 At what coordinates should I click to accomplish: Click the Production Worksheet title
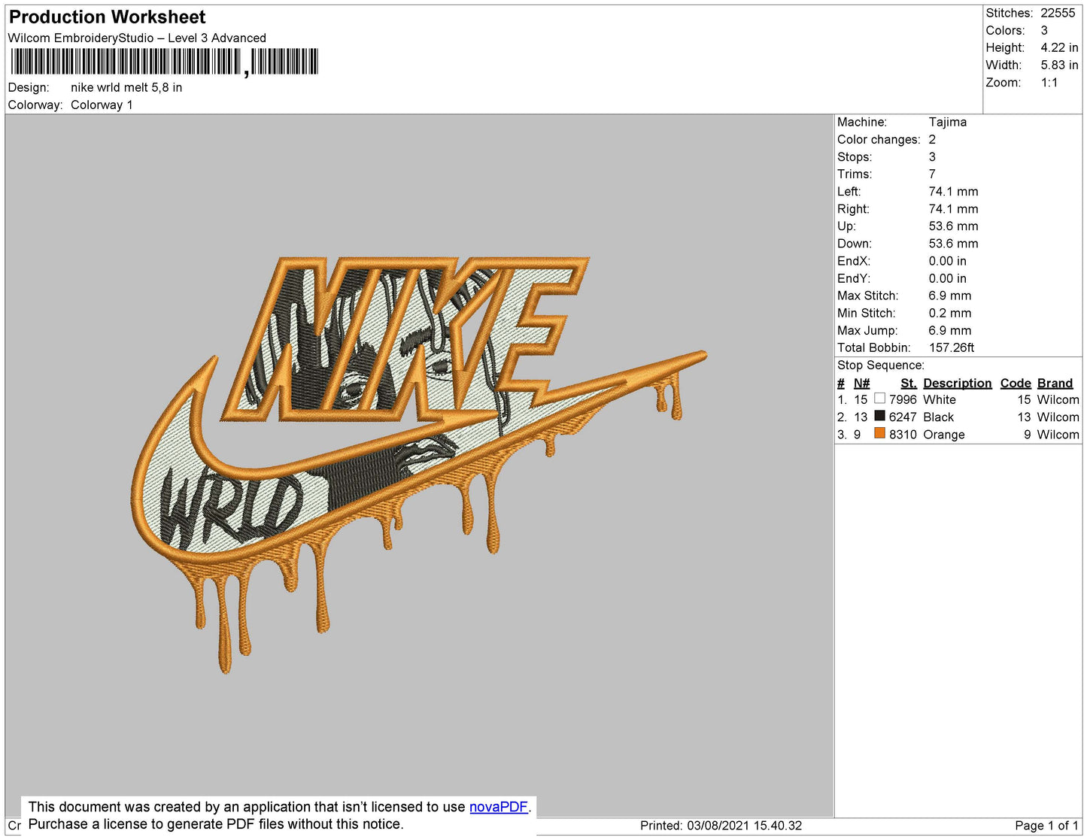pos(107,17)
